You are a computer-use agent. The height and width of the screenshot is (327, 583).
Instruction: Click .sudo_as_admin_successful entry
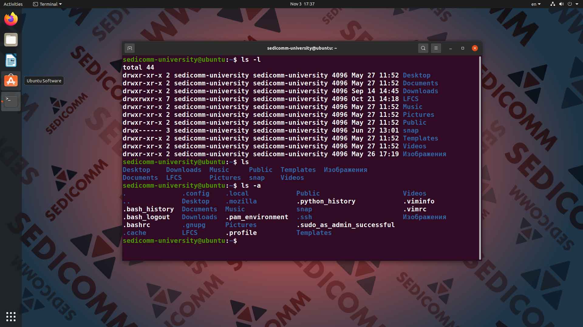coord(346,225)
